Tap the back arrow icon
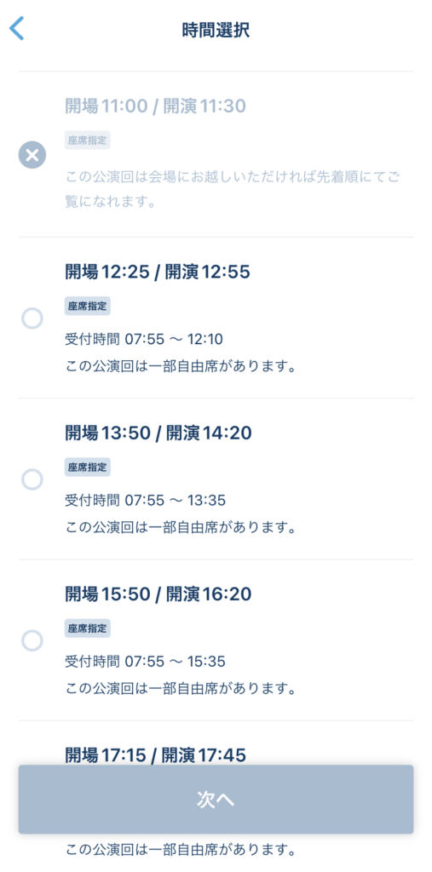The width and height of the screenshot is (432, 872). click(x=17, y=29)
